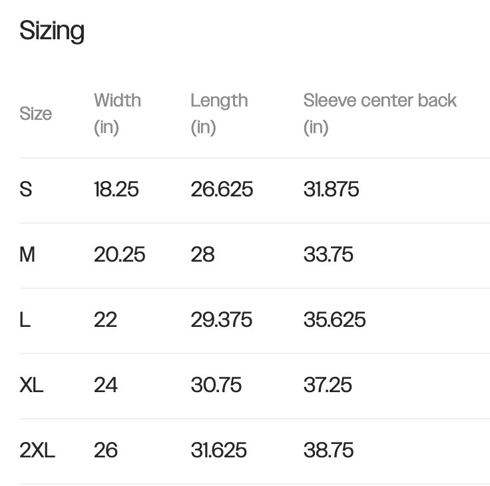This screenshot has height=486, width=490.
Task: Click the 20.25 width value
Action: (x=119, y=255)
